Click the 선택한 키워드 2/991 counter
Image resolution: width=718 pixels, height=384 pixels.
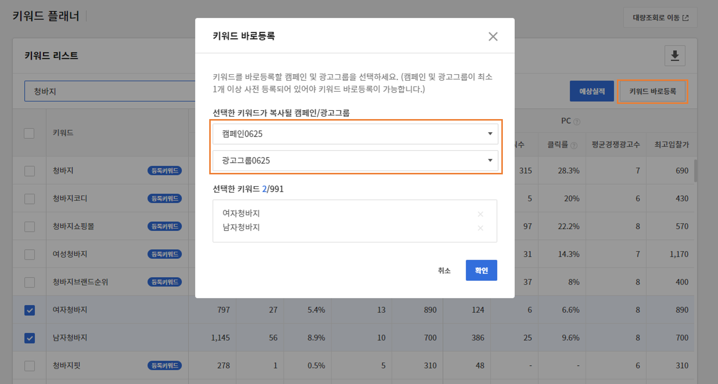point(248,189)
